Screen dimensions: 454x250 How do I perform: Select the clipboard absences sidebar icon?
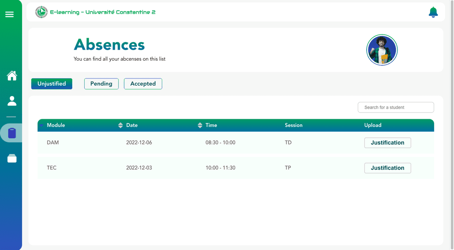coord(12,133)
